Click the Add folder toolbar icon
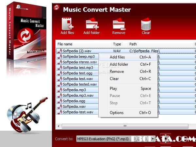This screenshot has width=196, height=147. click(91, 24)
